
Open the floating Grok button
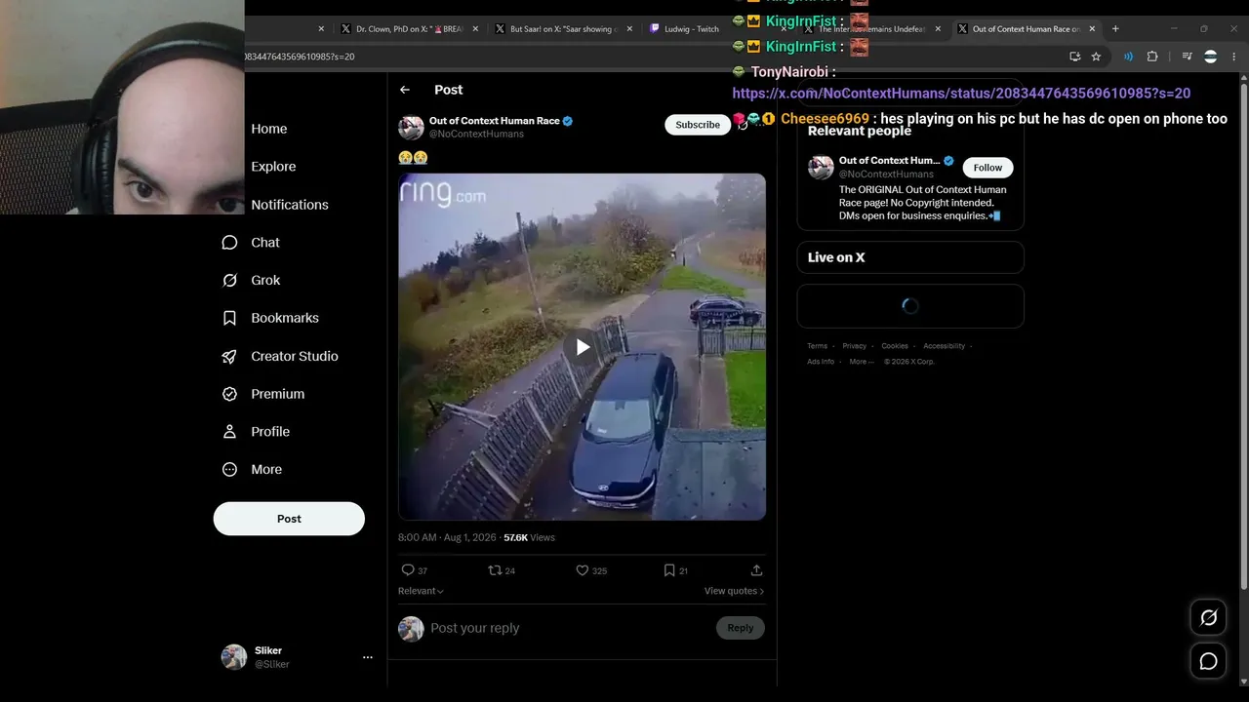[1208, 617]
